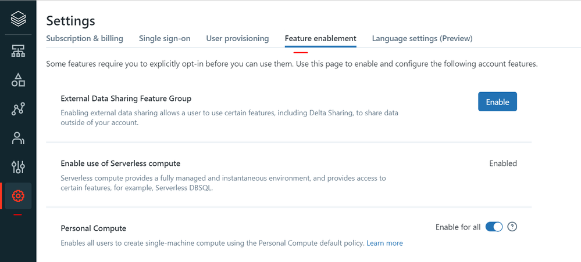Go to the User provisioning tab

click(x=237, y=39)
